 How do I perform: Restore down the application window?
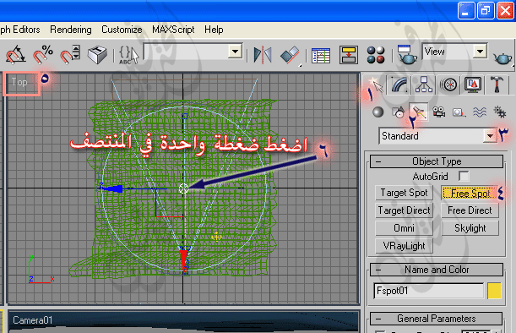(486, 11)
